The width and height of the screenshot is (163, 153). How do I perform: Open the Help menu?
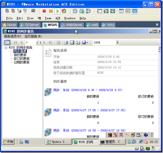click(83, 18)
